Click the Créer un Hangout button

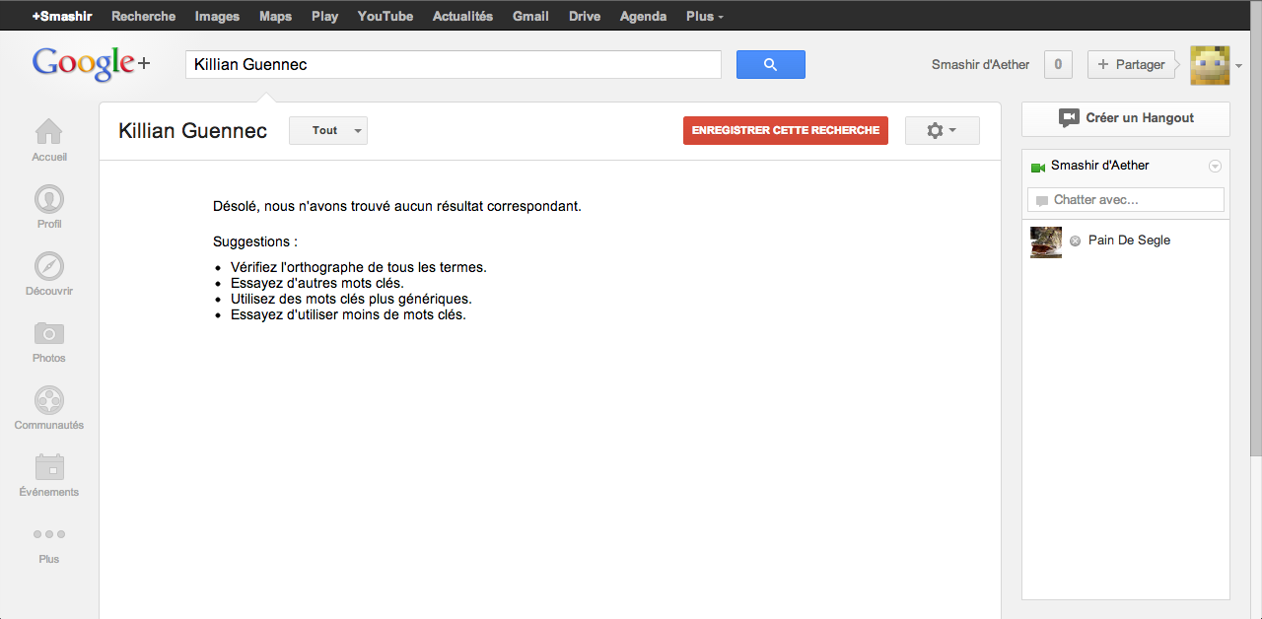point(1125,118)
